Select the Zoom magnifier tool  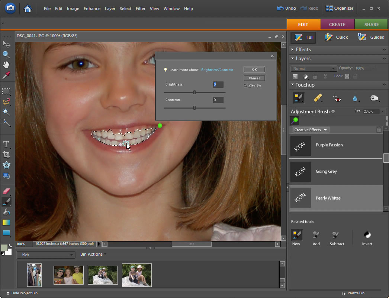(x=6, y=55)
